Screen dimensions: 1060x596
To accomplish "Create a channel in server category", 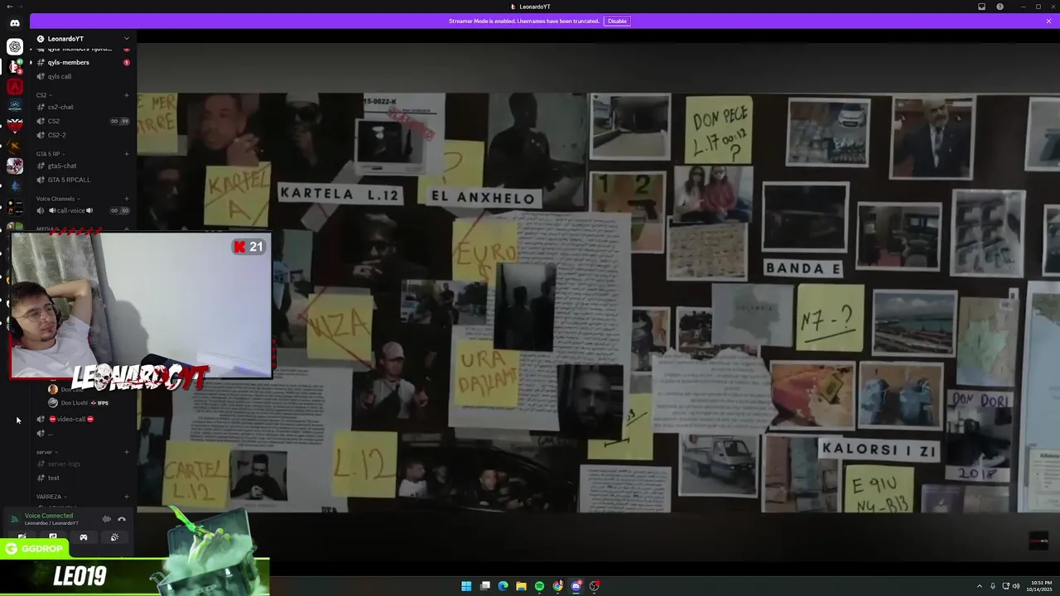I will (127, 452).
